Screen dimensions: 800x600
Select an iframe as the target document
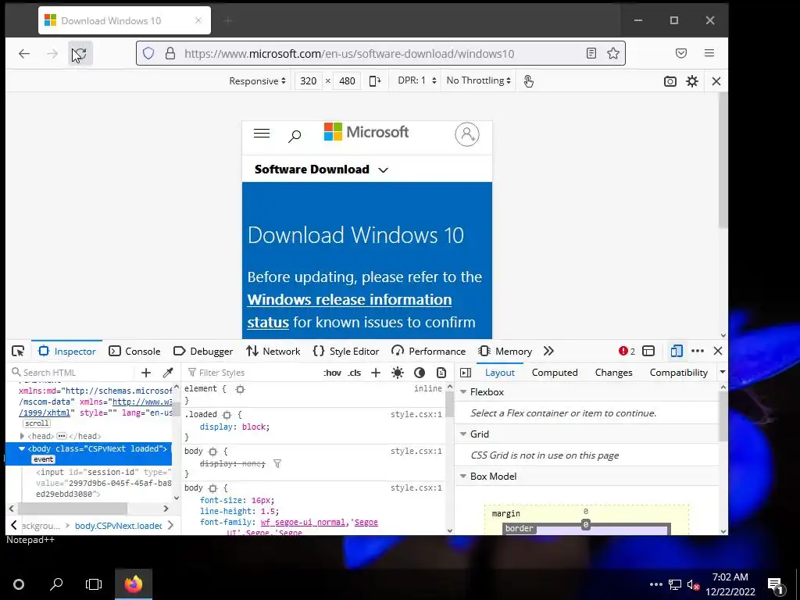[x=648, y=351]
